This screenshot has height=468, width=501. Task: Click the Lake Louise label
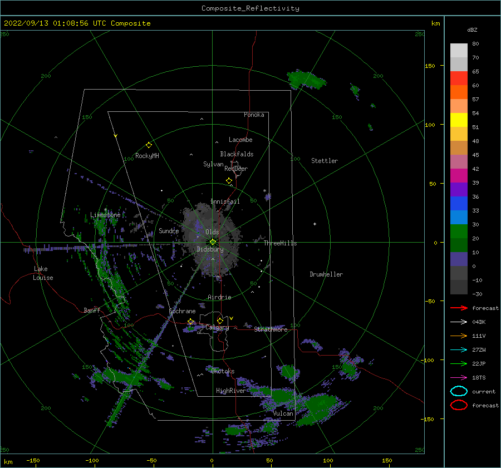[x=43, y=273]
